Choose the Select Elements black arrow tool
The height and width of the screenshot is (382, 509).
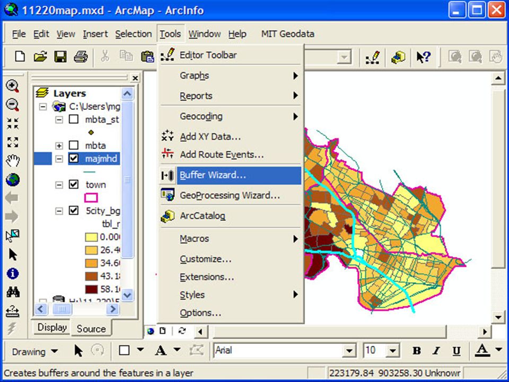coord(13,254)
